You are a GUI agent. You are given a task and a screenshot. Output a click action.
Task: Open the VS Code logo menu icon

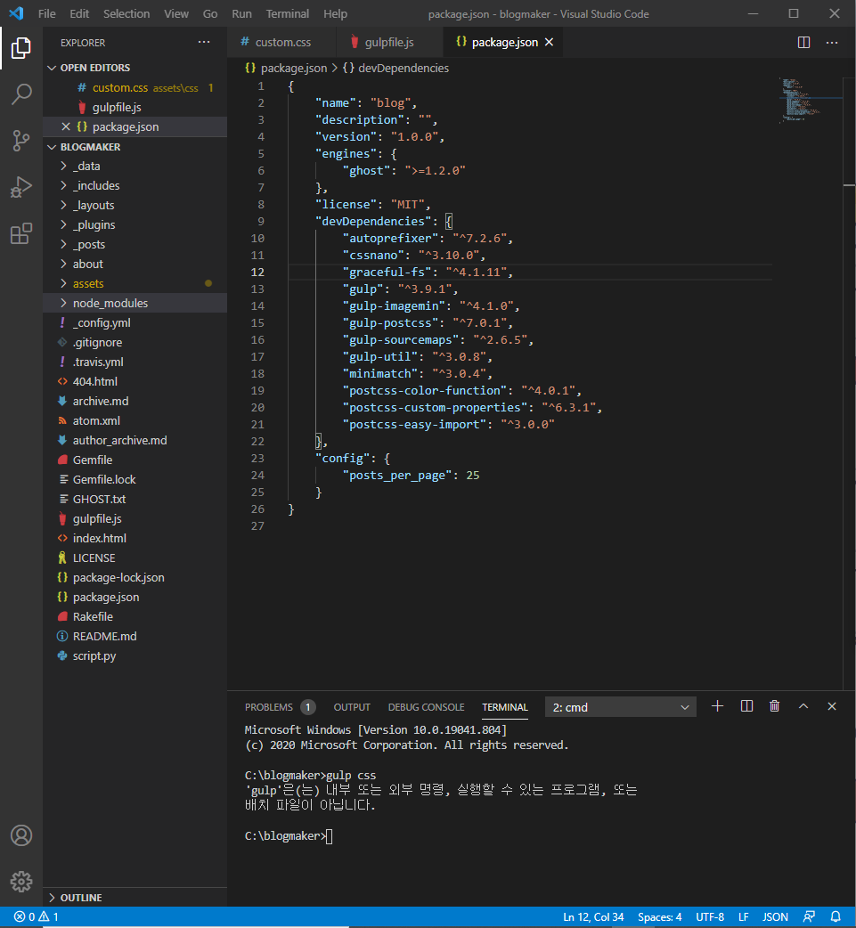pos(17,13)
